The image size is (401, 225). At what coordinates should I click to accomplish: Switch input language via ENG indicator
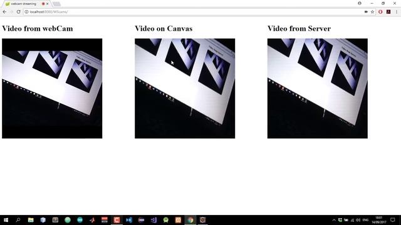click(365, 220)
